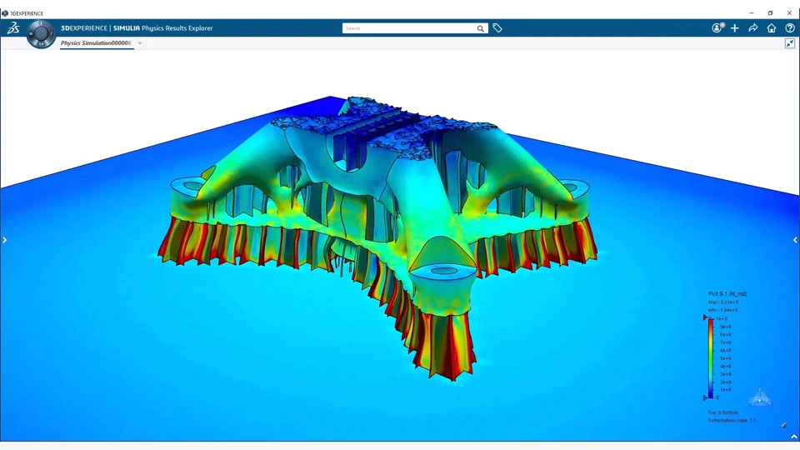Open the tag explorer icon
This screenshot has width=800, height=450.
pos(497,28)
